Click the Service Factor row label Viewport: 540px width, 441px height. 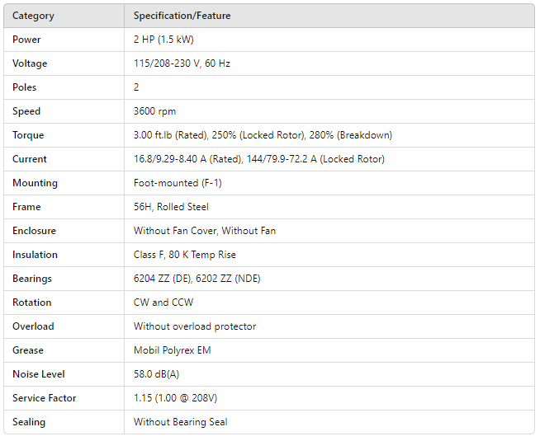point(45,398)
